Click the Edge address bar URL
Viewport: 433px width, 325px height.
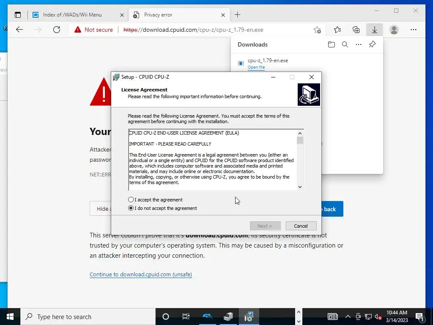coord(193,30)
